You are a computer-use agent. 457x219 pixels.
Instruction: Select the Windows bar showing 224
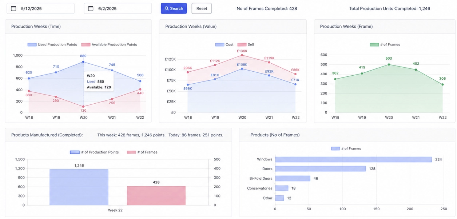tap(353, 159)
